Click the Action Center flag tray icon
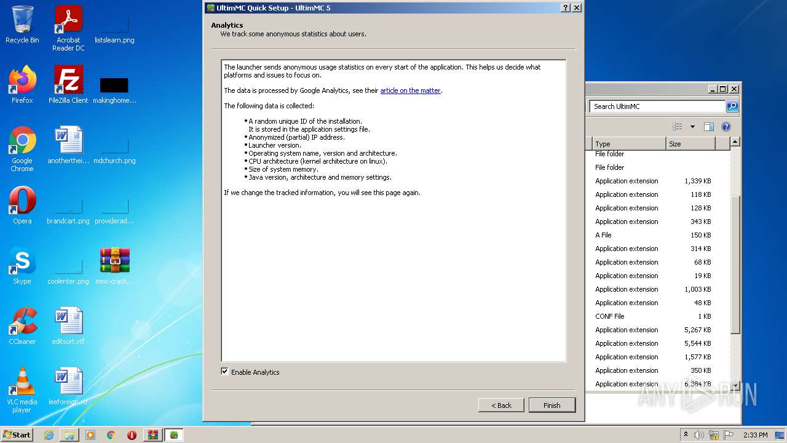787x443 pixels. (729, 435)
